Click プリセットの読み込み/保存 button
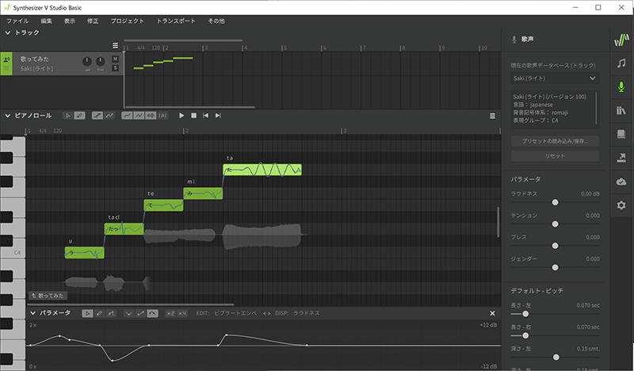634x371 pixels. tap(555, 141)
